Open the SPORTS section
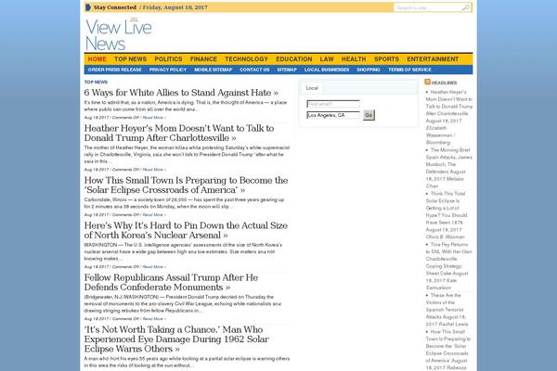The image size is (557, 371). tap(386, 59)
